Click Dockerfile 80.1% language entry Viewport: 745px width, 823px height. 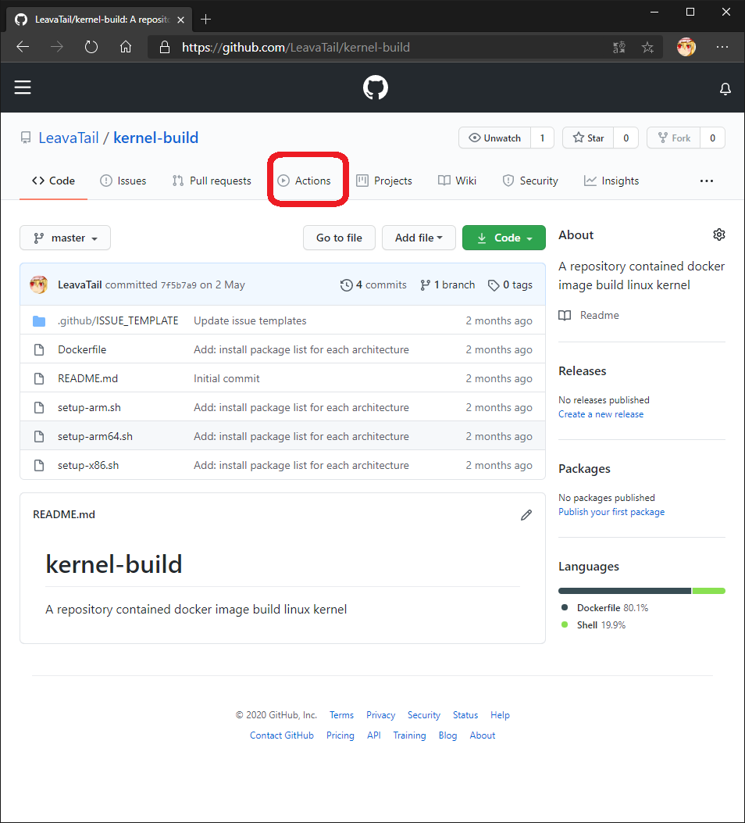(x=605, y=608)
